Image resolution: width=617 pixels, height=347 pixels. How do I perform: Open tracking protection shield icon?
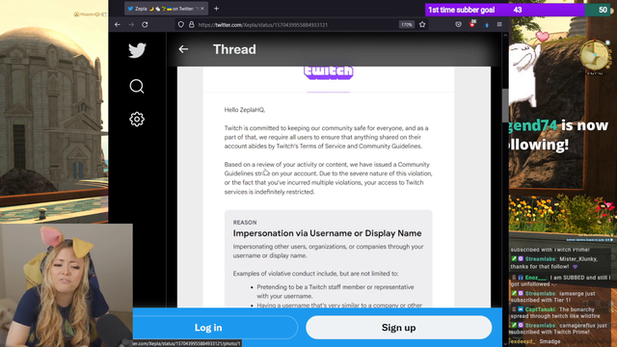tap(180, 24)
